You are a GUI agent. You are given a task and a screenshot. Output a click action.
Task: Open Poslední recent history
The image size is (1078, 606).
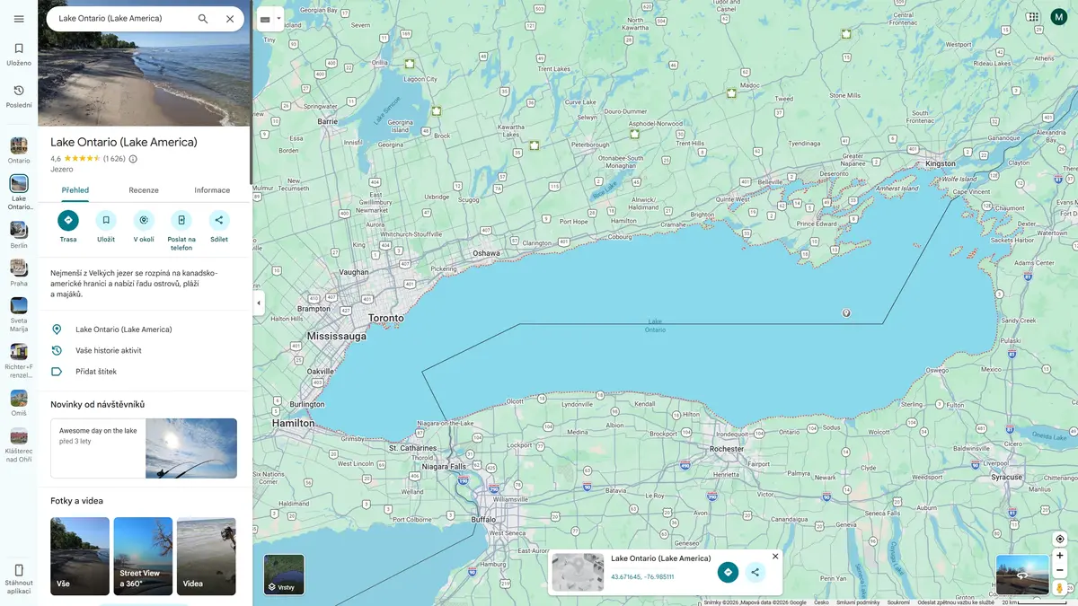pyautogui.click(x=19, y=96)
